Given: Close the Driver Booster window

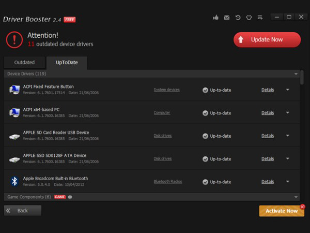Looking at the screenshot, I should click(301, 17).
